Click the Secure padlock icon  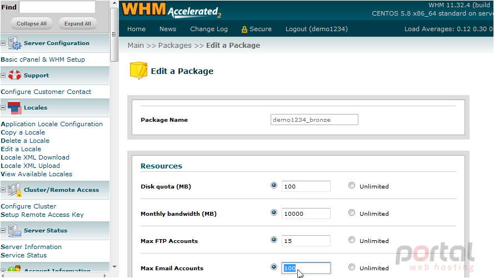pos(244,29)
